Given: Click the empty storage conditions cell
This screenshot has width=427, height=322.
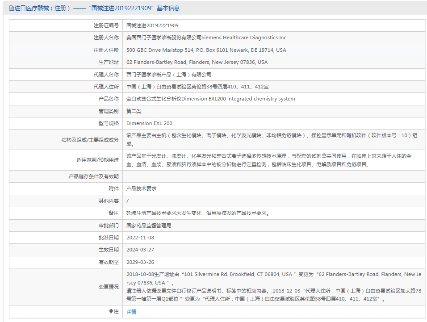Looking at the screenshot, I should [274, 176].
